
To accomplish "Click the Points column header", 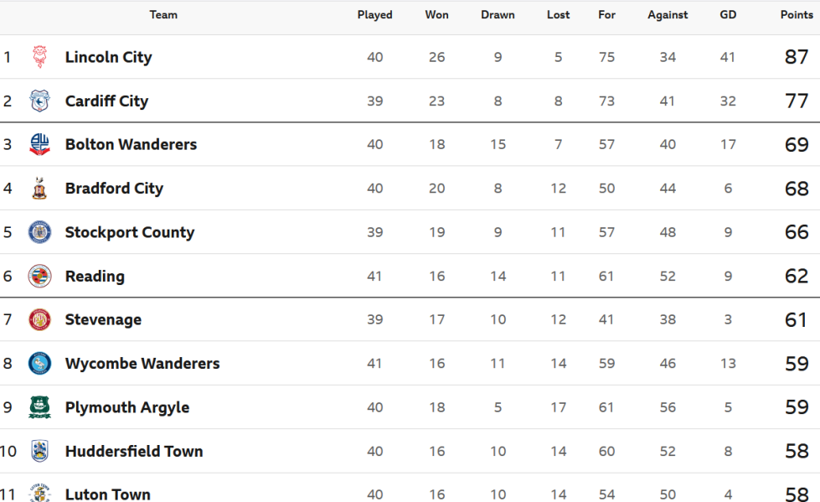I will coord(797,14).
